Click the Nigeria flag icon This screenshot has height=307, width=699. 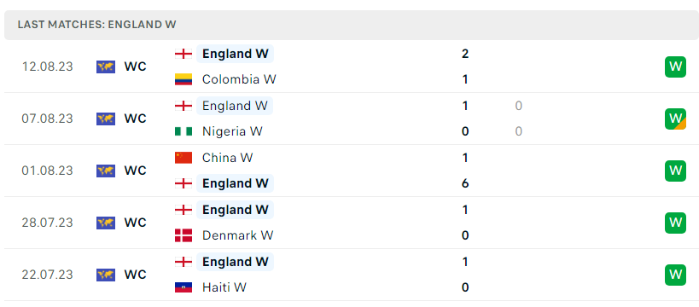pyautogui.click(x=183, y=131)
